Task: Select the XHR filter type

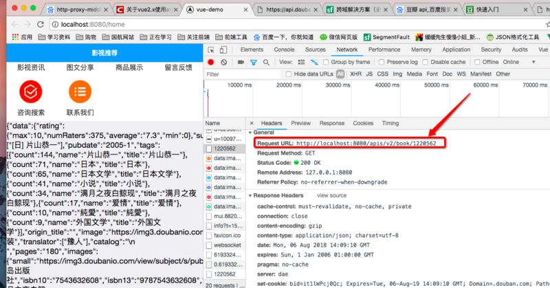Action: tap(355, 74)
